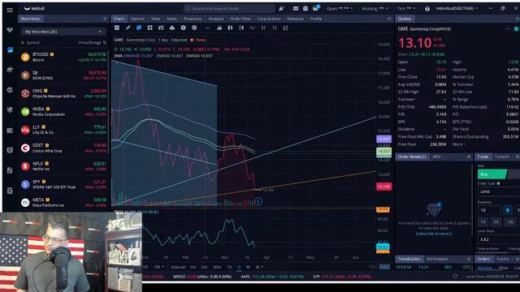This screenshot has width=520, height=292.
Task: Click the notification icon with blue badge
Action: click(x=315, y=8)
